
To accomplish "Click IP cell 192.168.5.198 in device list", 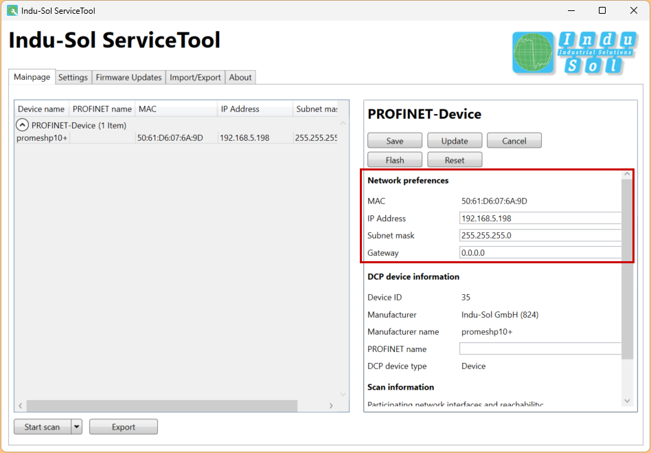I will pyautogui.click(x=244, y=138).
